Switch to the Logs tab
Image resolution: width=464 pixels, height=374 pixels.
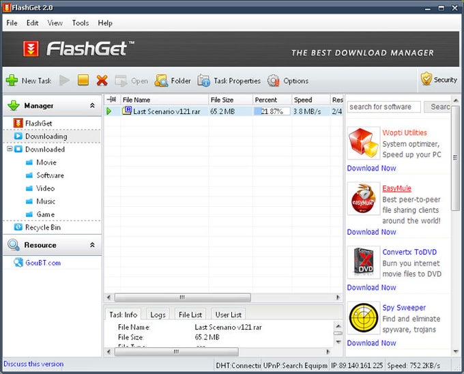coord(158,314)
